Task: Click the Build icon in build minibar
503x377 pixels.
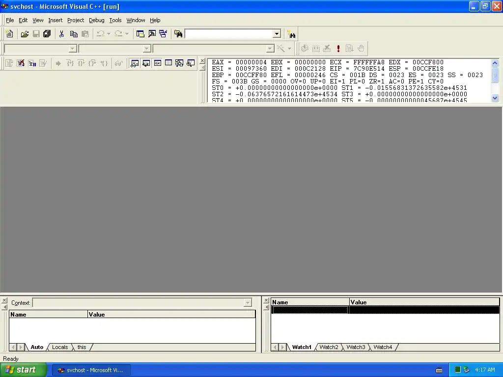Action: 316,49
